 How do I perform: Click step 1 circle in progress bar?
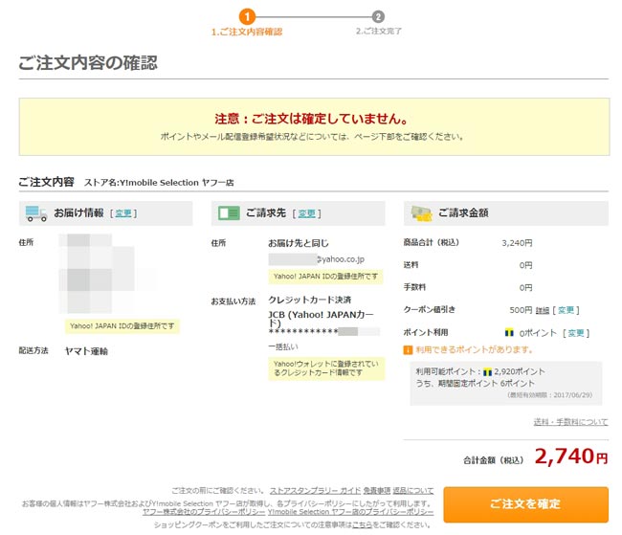tap(247, 16)
